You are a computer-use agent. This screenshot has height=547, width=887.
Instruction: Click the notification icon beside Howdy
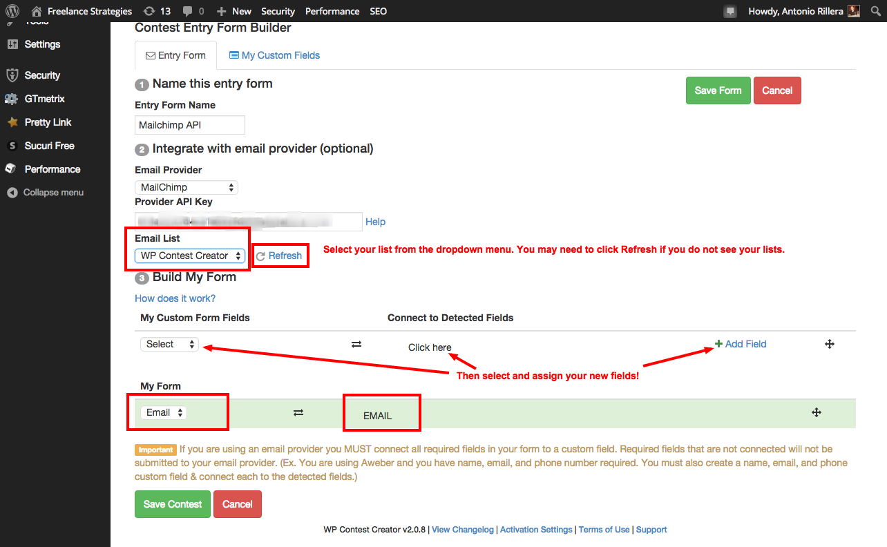730,11
